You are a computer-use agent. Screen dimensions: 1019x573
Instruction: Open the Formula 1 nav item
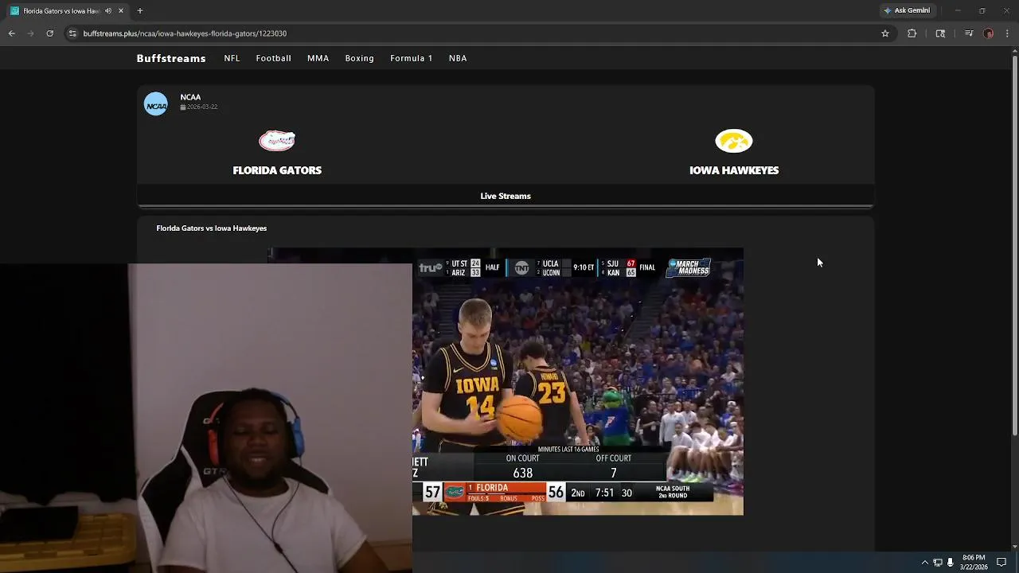pyautogui.click(x=412, y=58)
